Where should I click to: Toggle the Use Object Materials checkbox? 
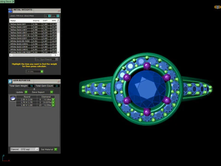(x=57, y=59)
